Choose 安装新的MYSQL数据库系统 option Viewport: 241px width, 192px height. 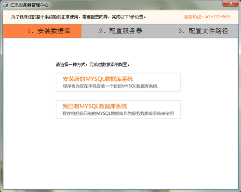(x=118, y=82)
